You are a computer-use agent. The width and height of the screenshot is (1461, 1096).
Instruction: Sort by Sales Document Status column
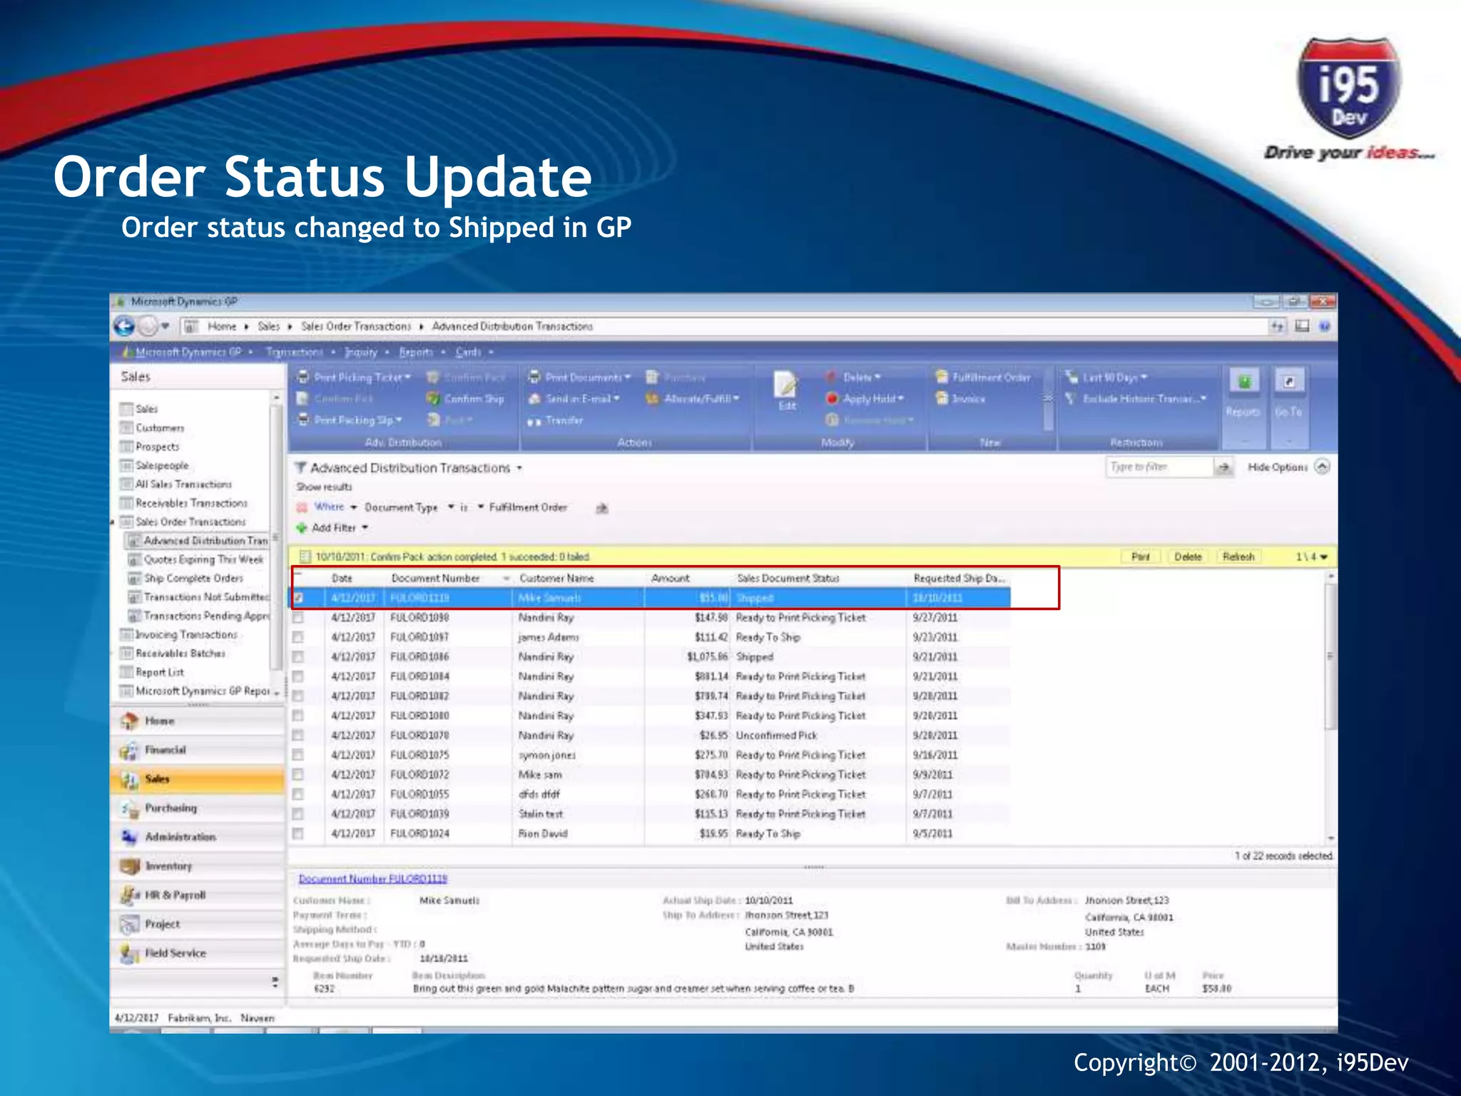788,579
